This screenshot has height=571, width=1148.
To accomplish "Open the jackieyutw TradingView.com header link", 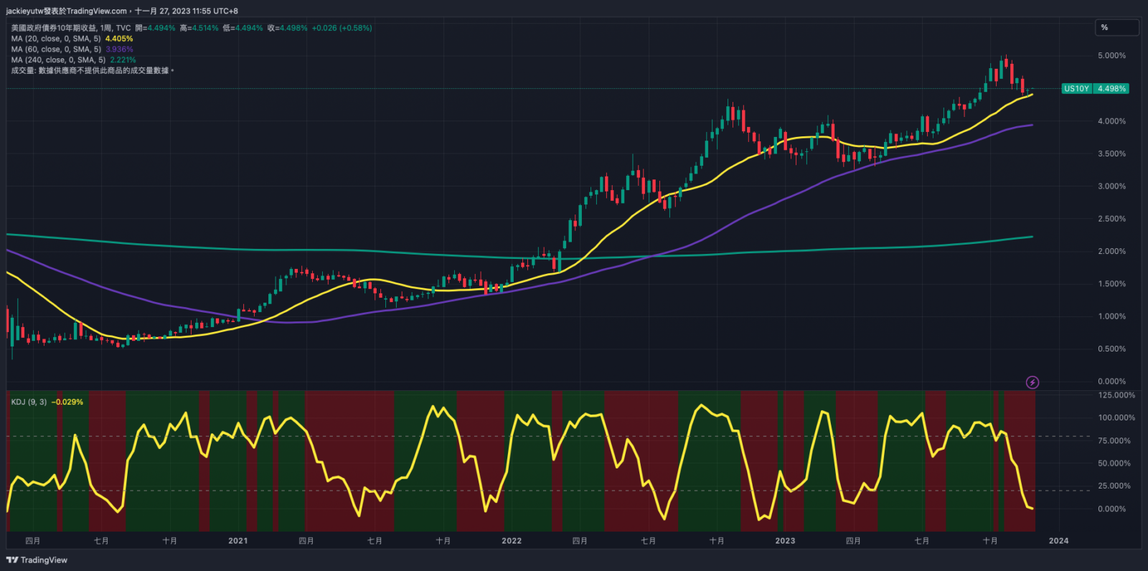I will point(66,11).
